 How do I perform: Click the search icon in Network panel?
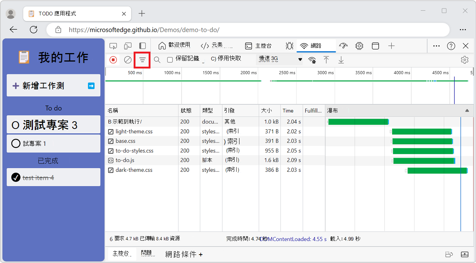pos(157,59)
